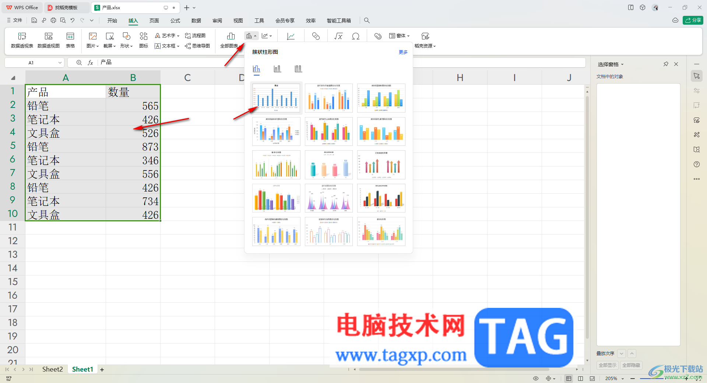Open the 文件 menu
The image size is (707, 383).
point(15,20)
